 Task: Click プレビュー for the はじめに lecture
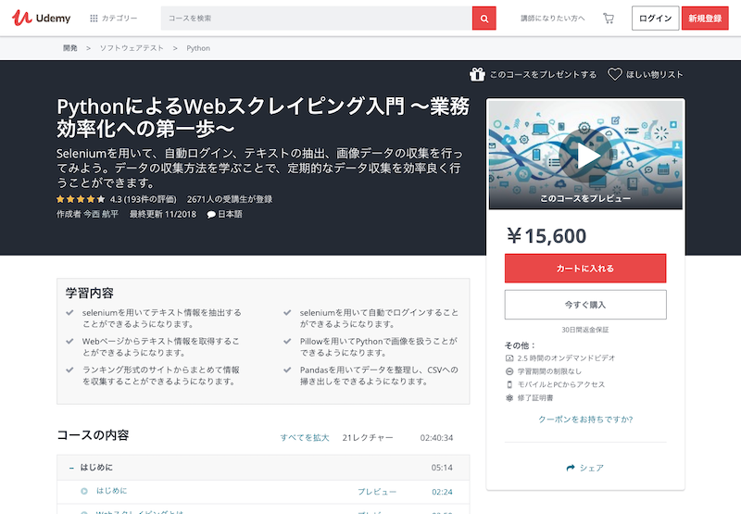point(377,492)
